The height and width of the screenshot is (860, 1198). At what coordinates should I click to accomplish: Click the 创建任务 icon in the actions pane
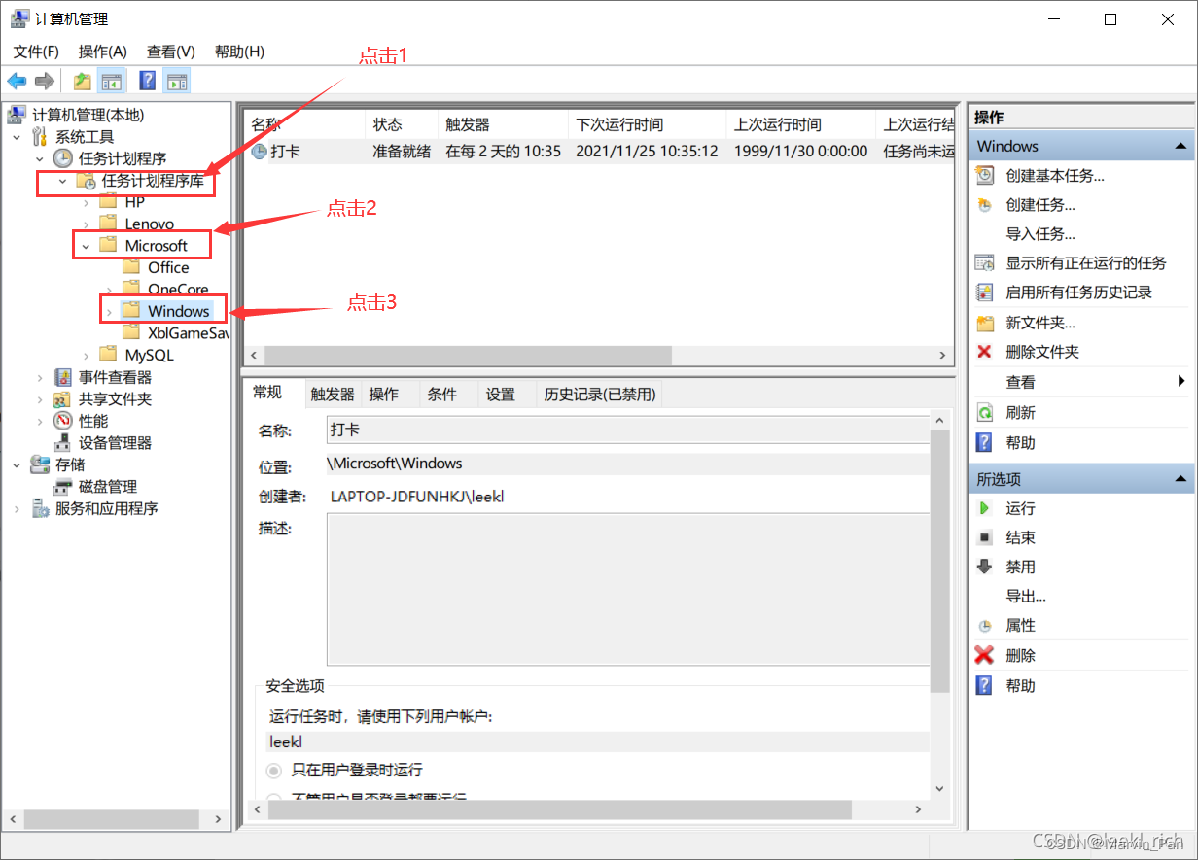985,204
